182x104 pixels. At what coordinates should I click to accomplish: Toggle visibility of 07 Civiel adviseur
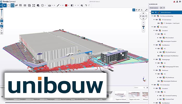tap(157, 19)
